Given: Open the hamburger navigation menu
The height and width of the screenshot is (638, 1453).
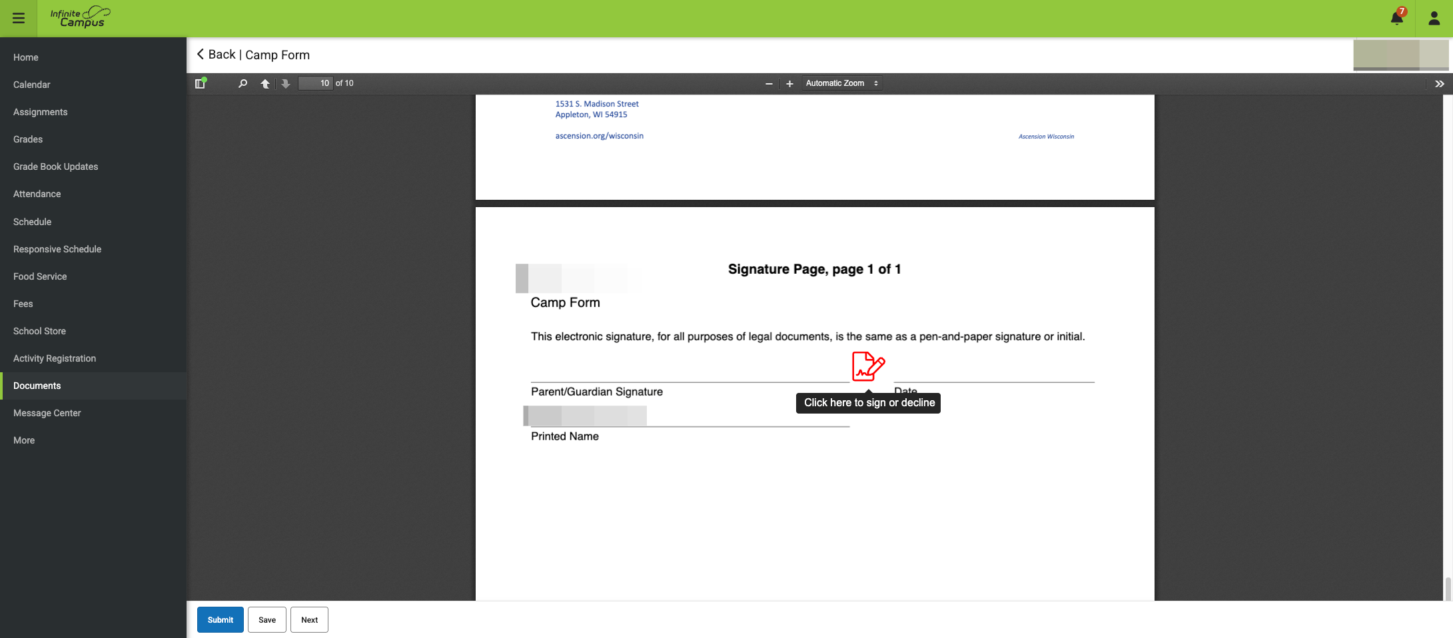Looking at the screenshot, I should pos(19,19).
